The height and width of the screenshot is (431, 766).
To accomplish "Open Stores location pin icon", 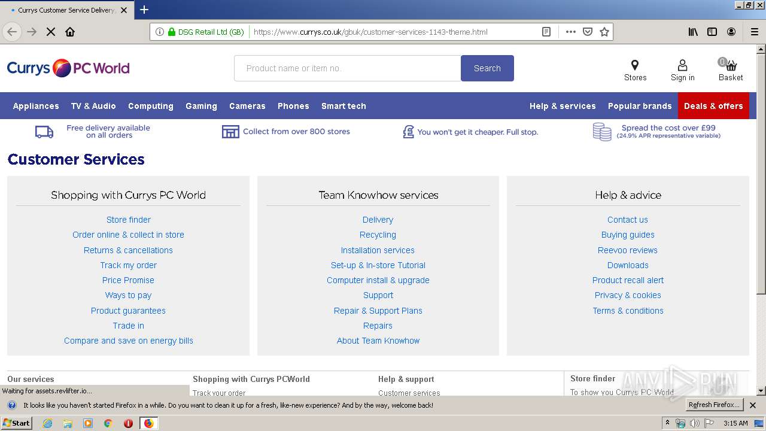I will [635, 65].
